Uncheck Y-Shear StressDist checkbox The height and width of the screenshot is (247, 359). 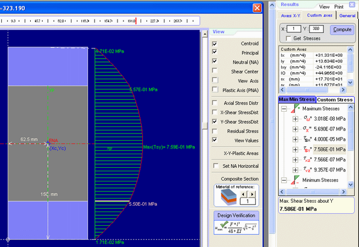pos(214,122)
